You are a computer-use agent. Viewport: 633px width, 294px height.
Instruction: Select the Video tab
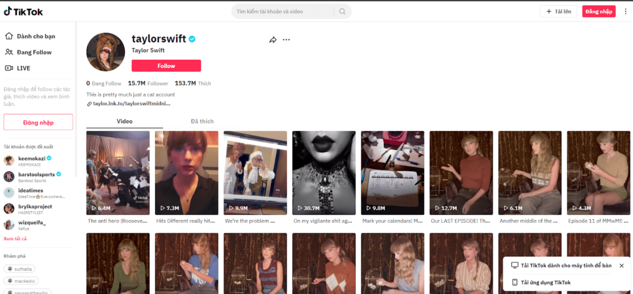(124, 121)
